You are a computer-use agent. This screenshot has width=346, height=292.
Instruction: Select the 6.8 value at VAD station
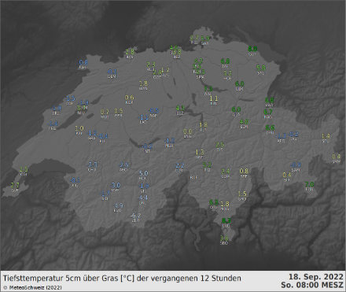269,100
